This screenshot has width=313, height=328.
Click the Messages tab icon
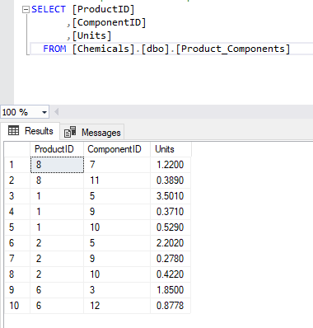pos(70,132)
